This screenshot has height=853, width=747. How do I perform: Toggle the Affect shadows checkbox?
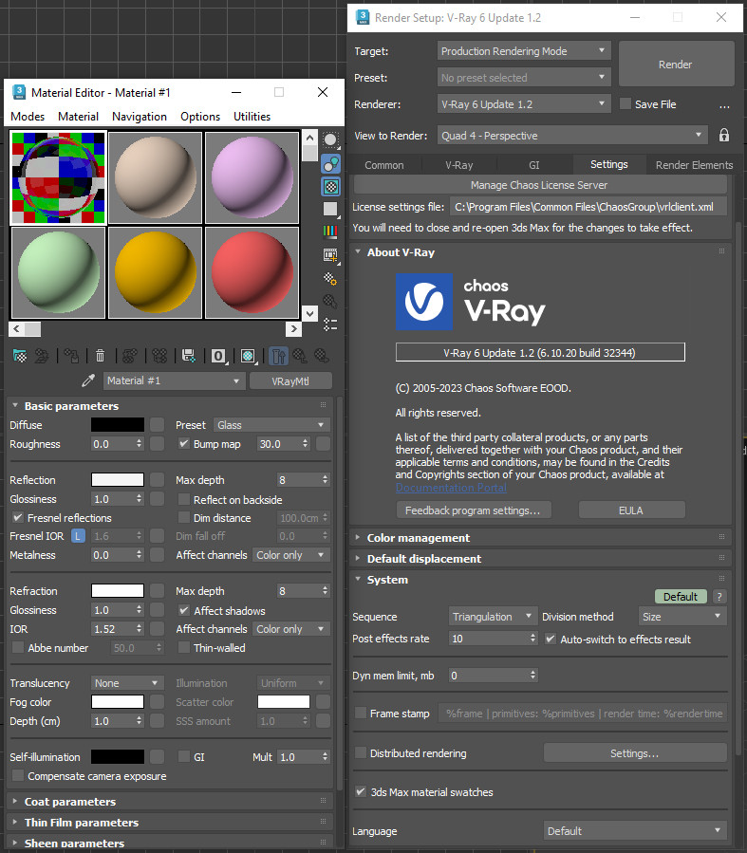coord(184,610)
